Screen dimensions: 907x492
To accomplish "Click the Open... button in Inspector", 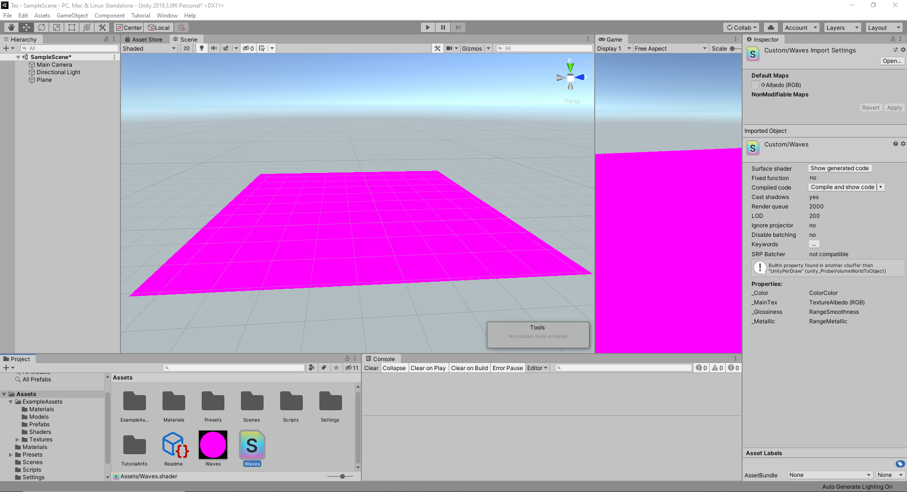I will 892,61.
